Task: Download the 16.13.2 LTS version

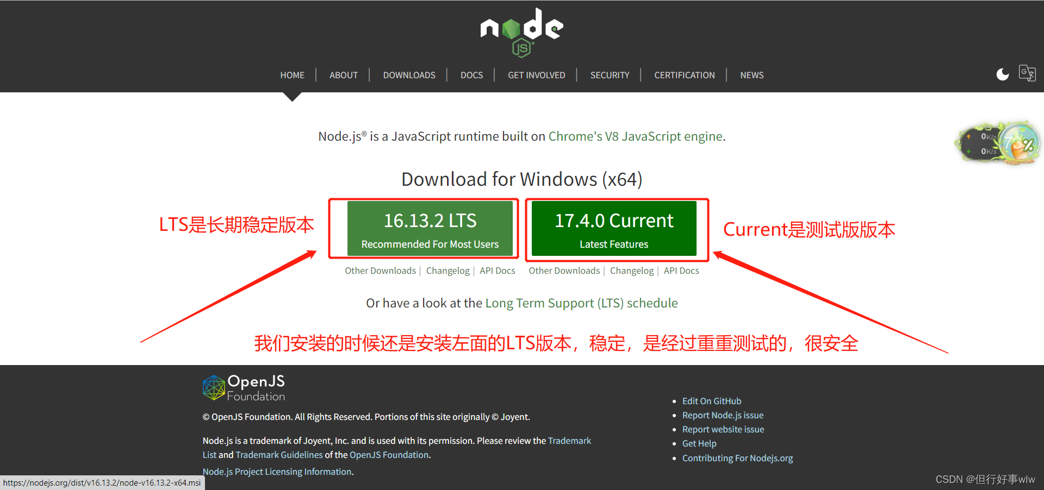Action: 430,228
